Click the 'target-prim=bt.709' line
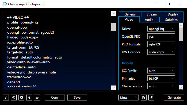Viewport: 187px width, 105px height. pos(23,47)
